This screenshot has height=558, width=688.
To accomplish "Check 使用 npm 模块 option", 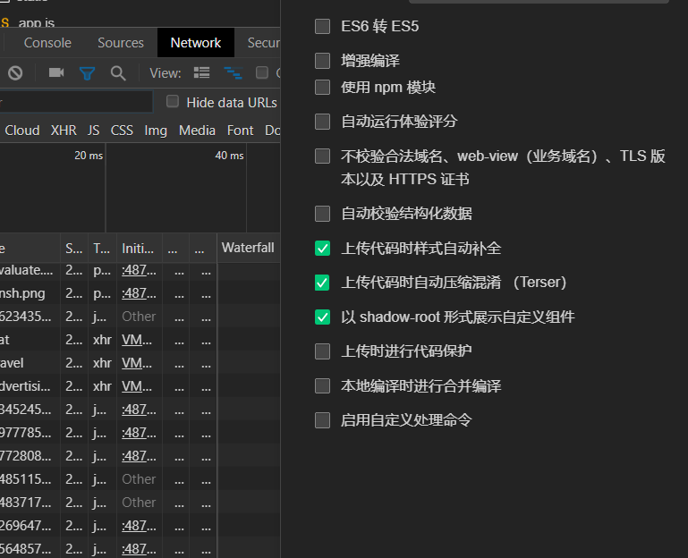I will click(x=322, y=88).
